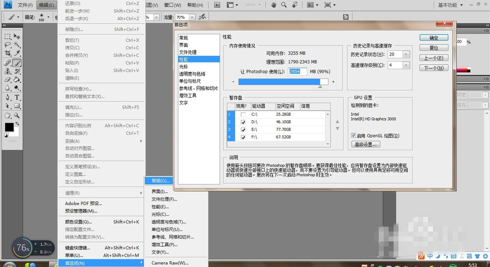Expand the 高速缓存级别 dropdown arrow
The height and width of the screenshot is (267, 490).
406,65
